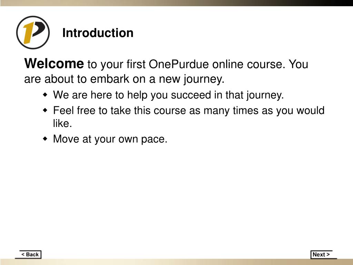Screen dimensions: 353x265
Task: Click the 'We are here to help' line
Action: (168, 95)
